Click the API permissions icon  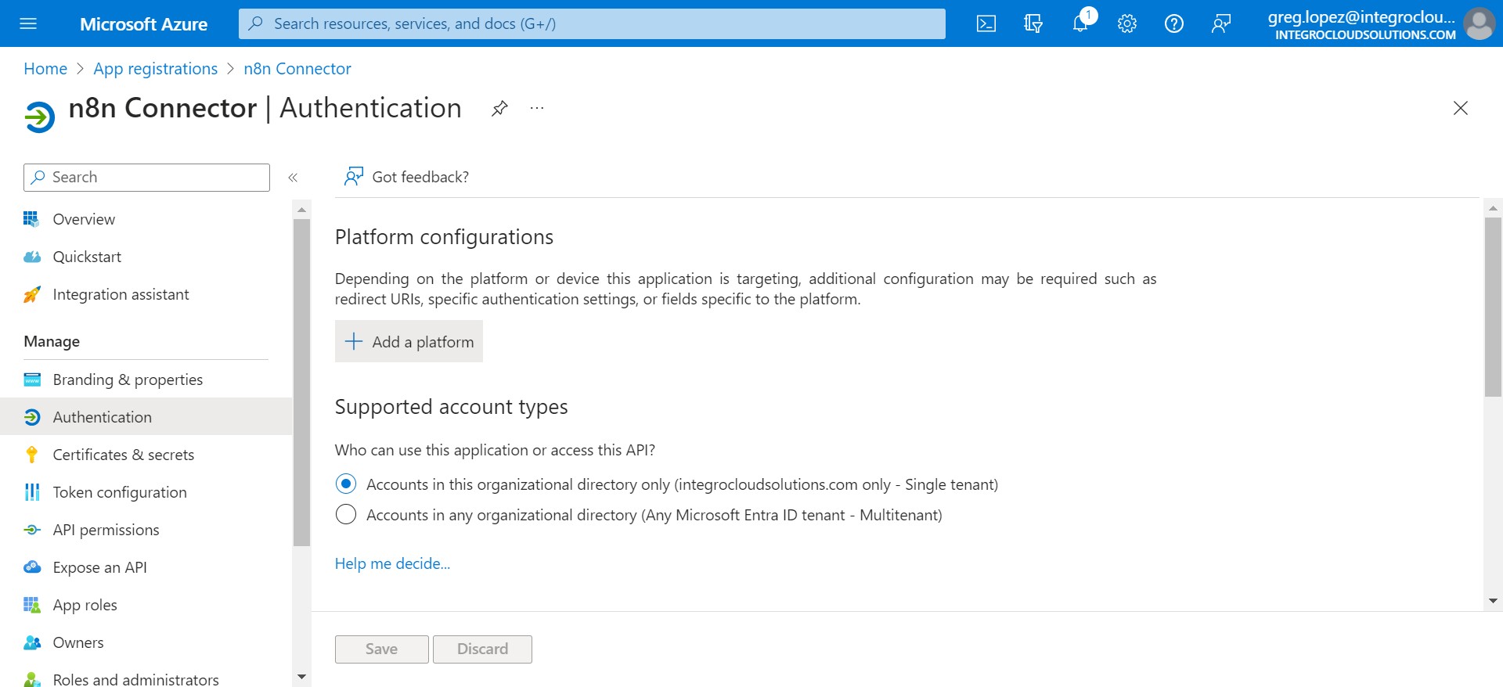tap(32, 530)
